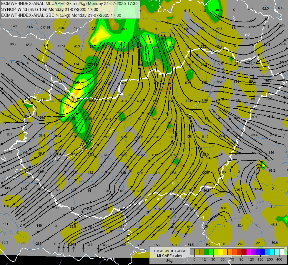Click the 'MLCAPE0-3km (J/kg)' title line

pyautogui.click(x=69, y=4)
